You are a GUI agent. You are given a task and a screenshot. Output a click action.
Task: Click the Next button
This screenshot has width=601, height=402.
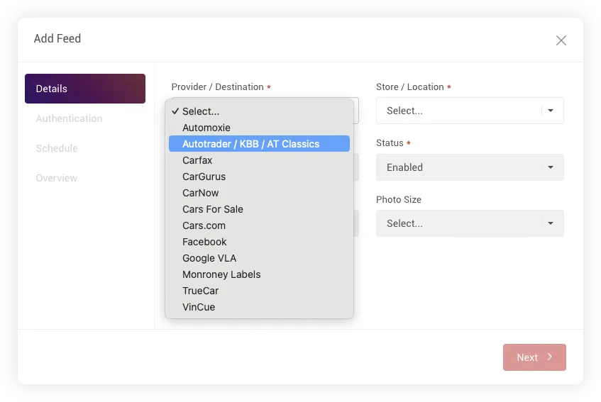534,357
